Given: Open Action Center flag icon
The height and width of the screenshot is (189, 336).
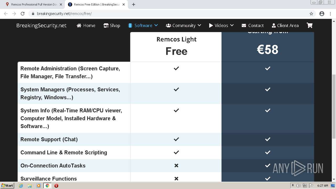Looking at the screenshot, I should pyautogui.click(x=311, y=186).
